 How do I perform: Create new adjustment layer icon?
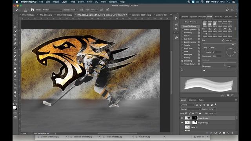220,133
